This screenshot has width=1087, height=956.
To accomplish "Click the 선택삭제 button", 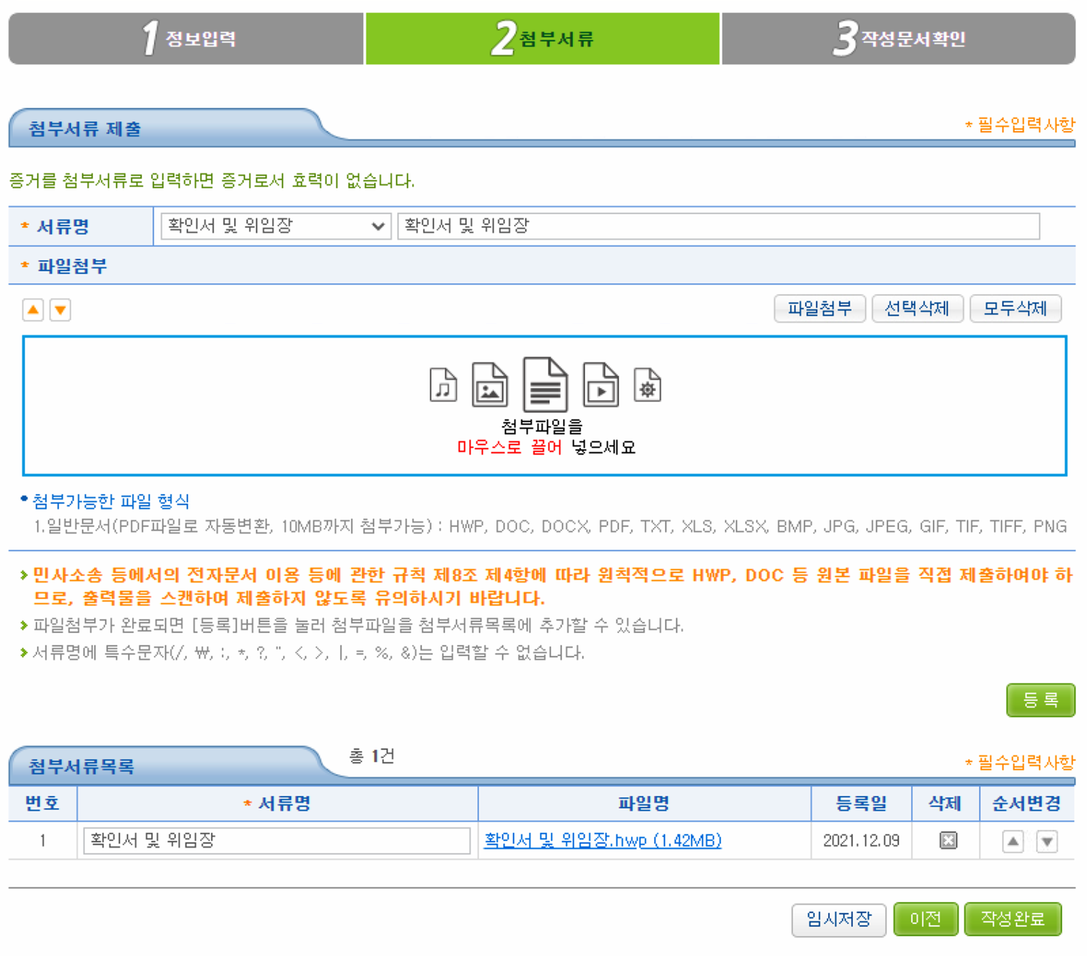I will 917,309.
